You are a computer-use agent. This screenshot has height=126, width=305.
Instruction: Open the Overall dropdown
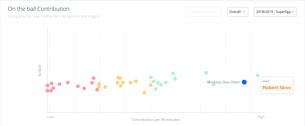pyautogui.click(x=237, y=12)
